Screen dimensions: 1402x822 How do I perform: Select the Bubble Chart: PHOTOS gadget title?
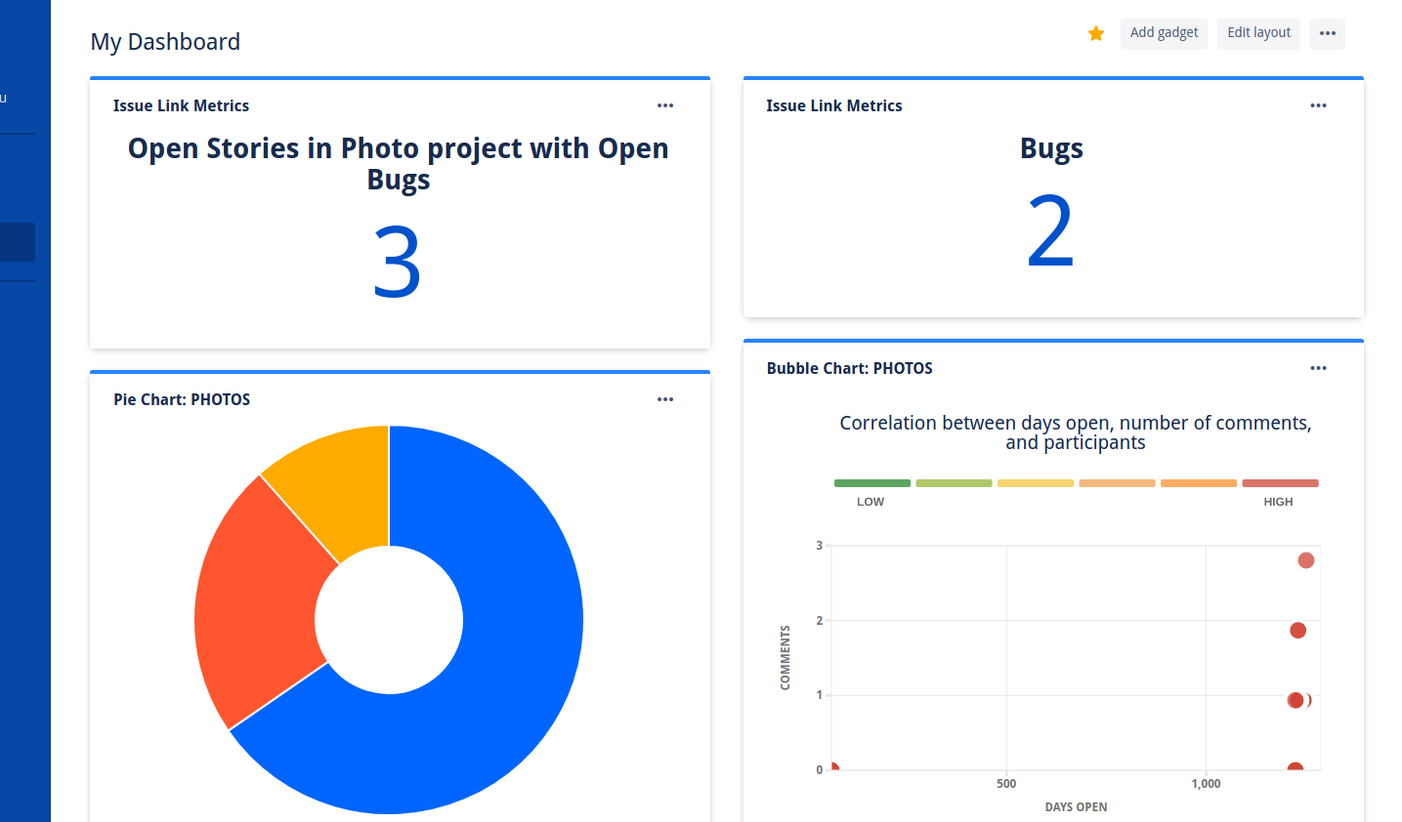point(849,368)
